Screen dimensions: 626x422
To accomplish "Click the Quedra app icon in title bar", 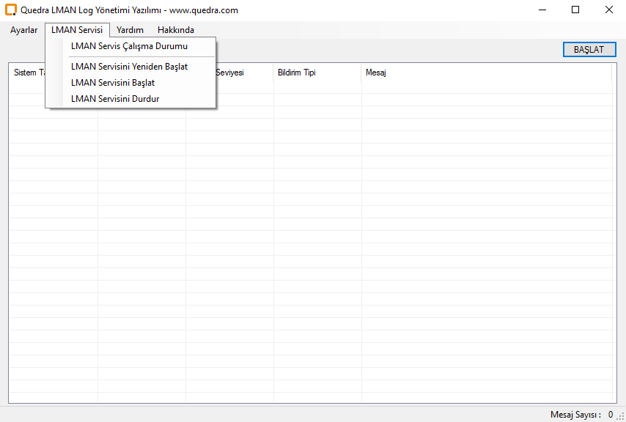I will coord(10,10).
